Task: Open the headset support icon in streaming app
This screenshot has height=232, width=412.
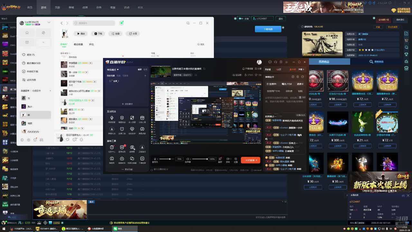Action: tap(276, 62)
